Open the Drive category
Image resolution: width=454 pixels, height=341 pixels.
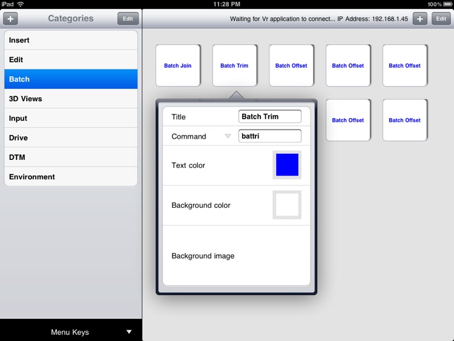coord(71,137)
